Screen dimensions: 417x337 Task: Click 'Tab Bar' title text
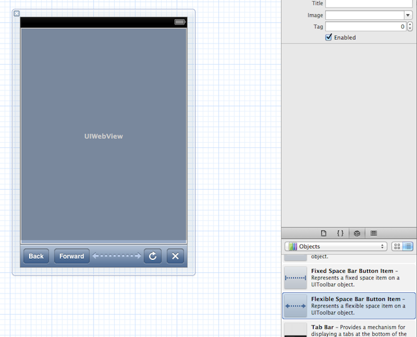322,327
